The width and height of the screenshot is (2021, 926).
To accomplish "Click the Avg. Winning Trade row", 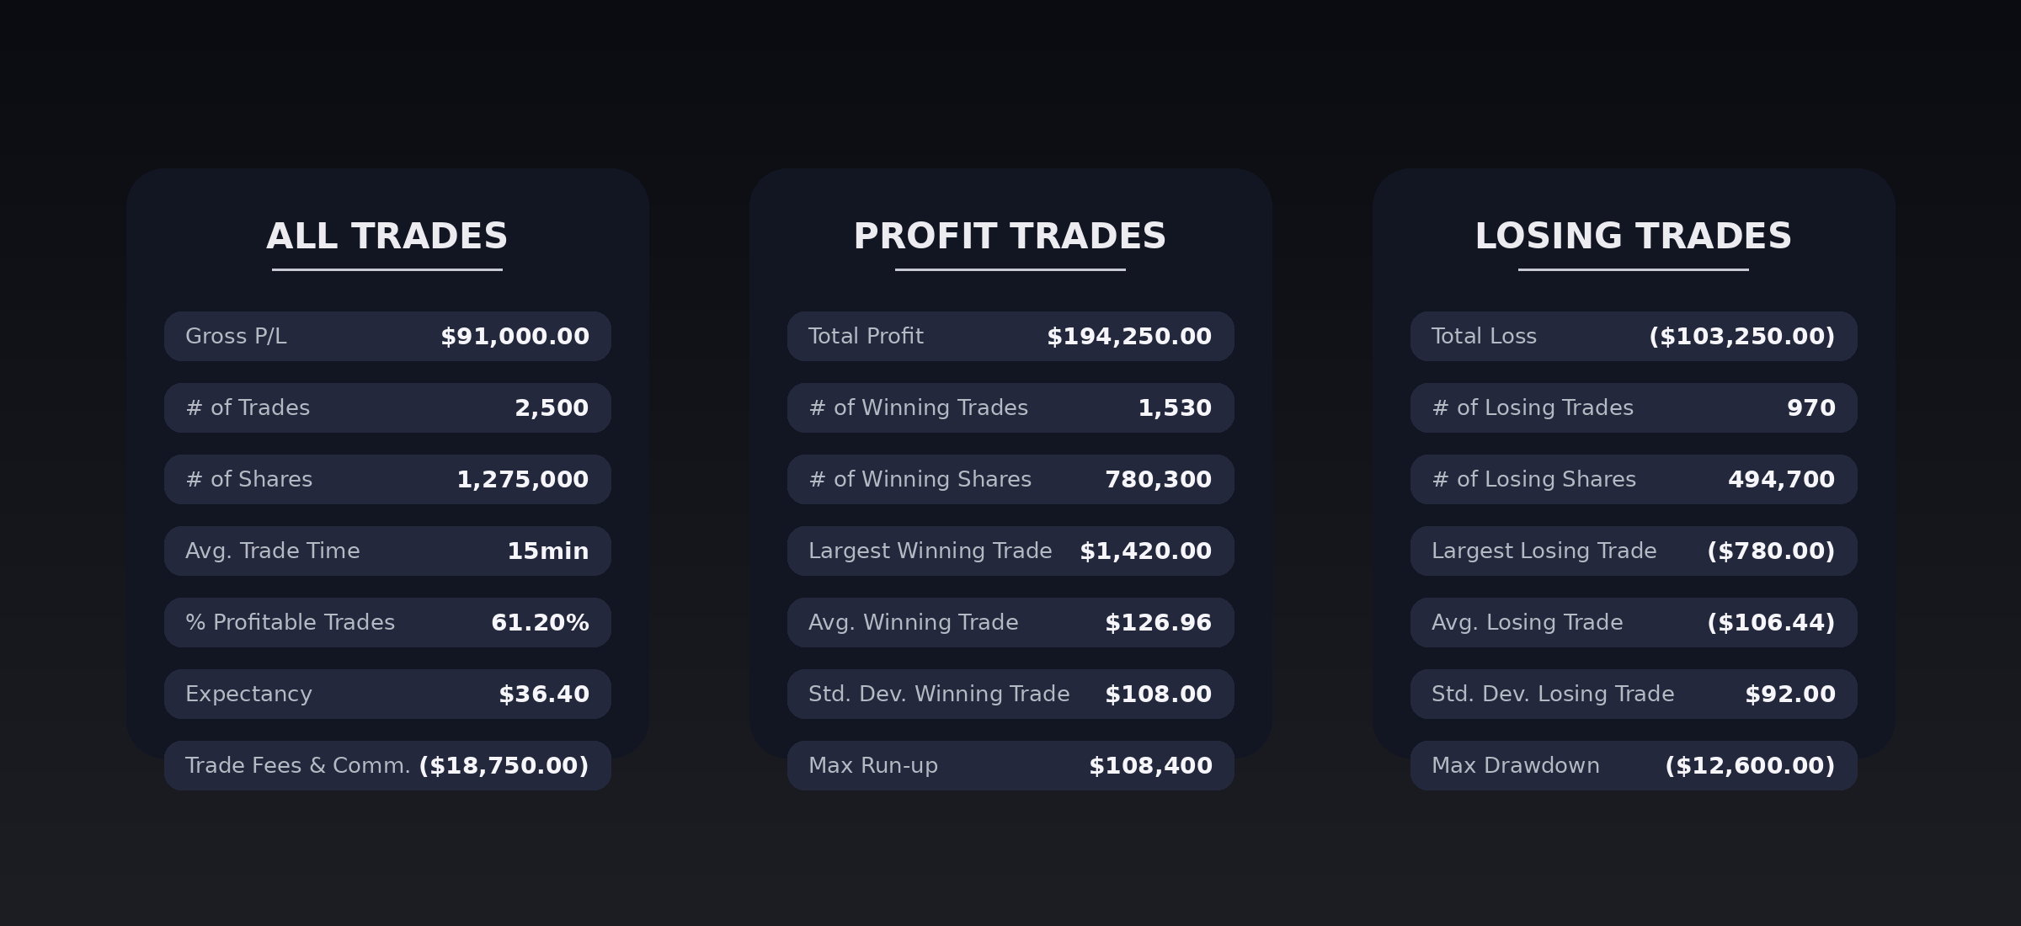I will (x=1010, y=623).
